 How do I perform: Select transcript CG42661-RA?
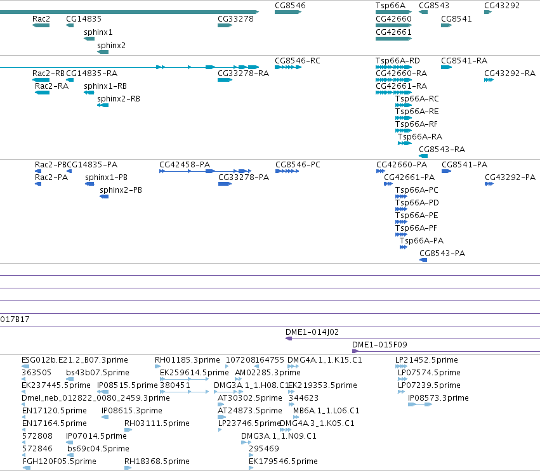[393, 93]
